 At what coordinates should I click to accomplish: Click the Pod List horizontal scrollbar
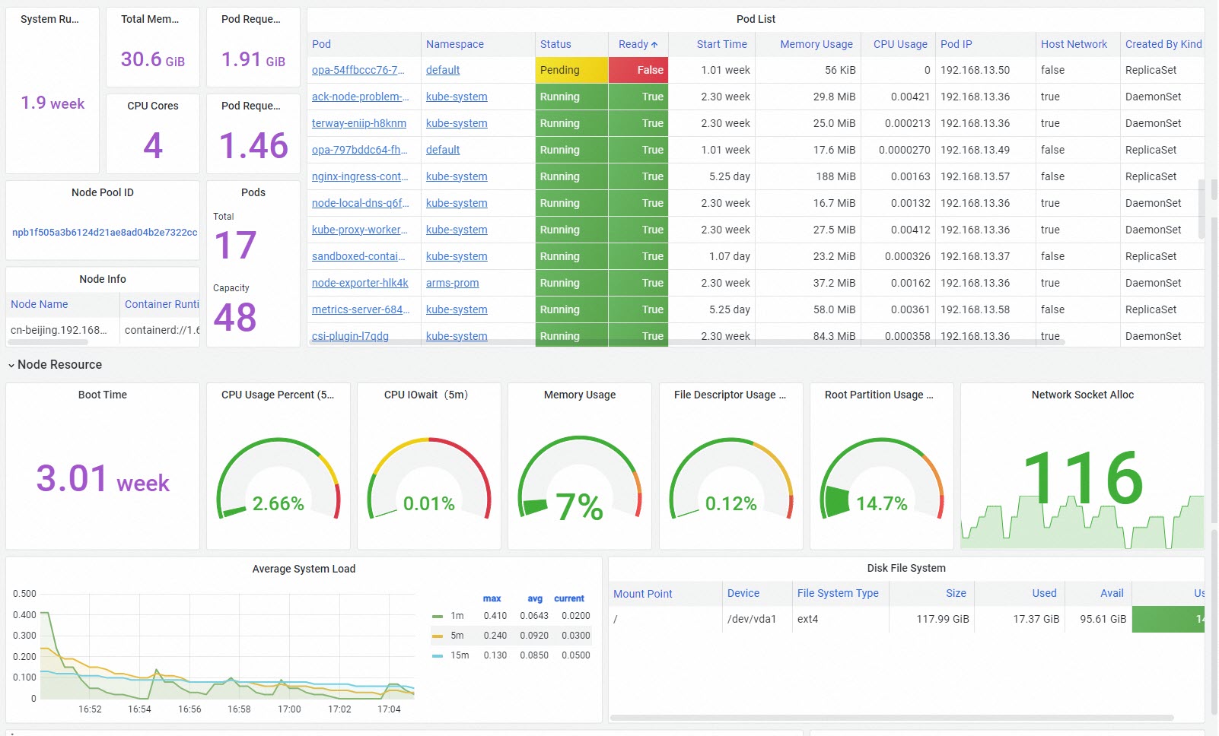686,344
